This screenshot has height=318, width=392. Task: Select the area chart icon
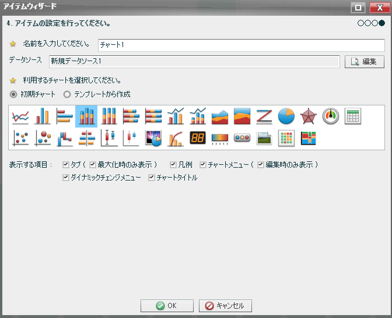coord(220,116)
